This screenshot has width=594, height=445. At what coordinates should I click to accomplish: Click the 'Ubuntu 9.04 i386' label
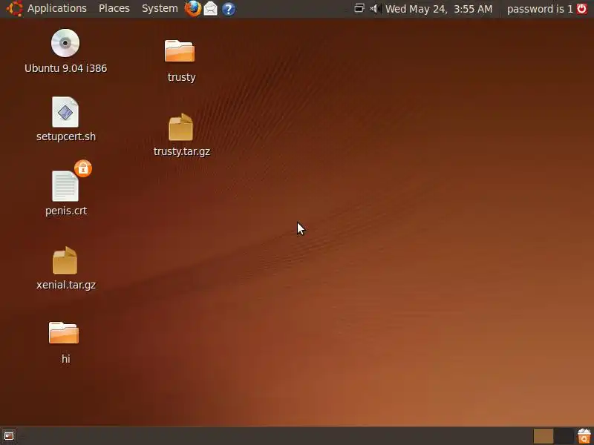(x=65, y=68)
